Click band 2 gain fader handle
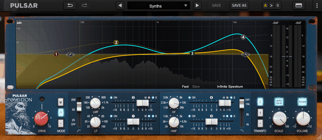The image size is (322, 140). click(143, 103)
